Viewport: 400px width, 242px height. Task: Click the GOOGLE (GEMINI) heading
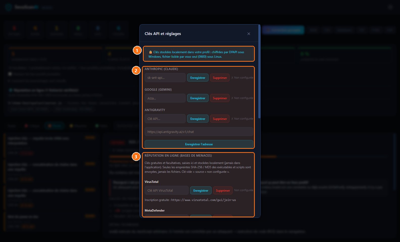point(158,90)
